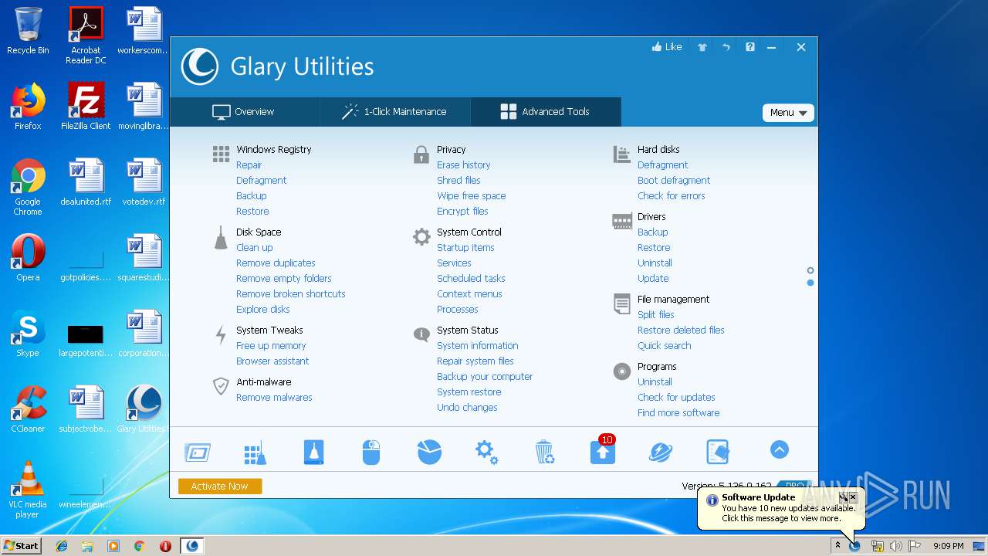Open the Browser assistant link
The image size is (988, 556).
pos(272,361)
